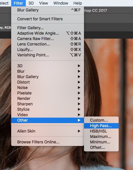
Task: Open the 3D menu in menu bar
Action: pos(31,3)
